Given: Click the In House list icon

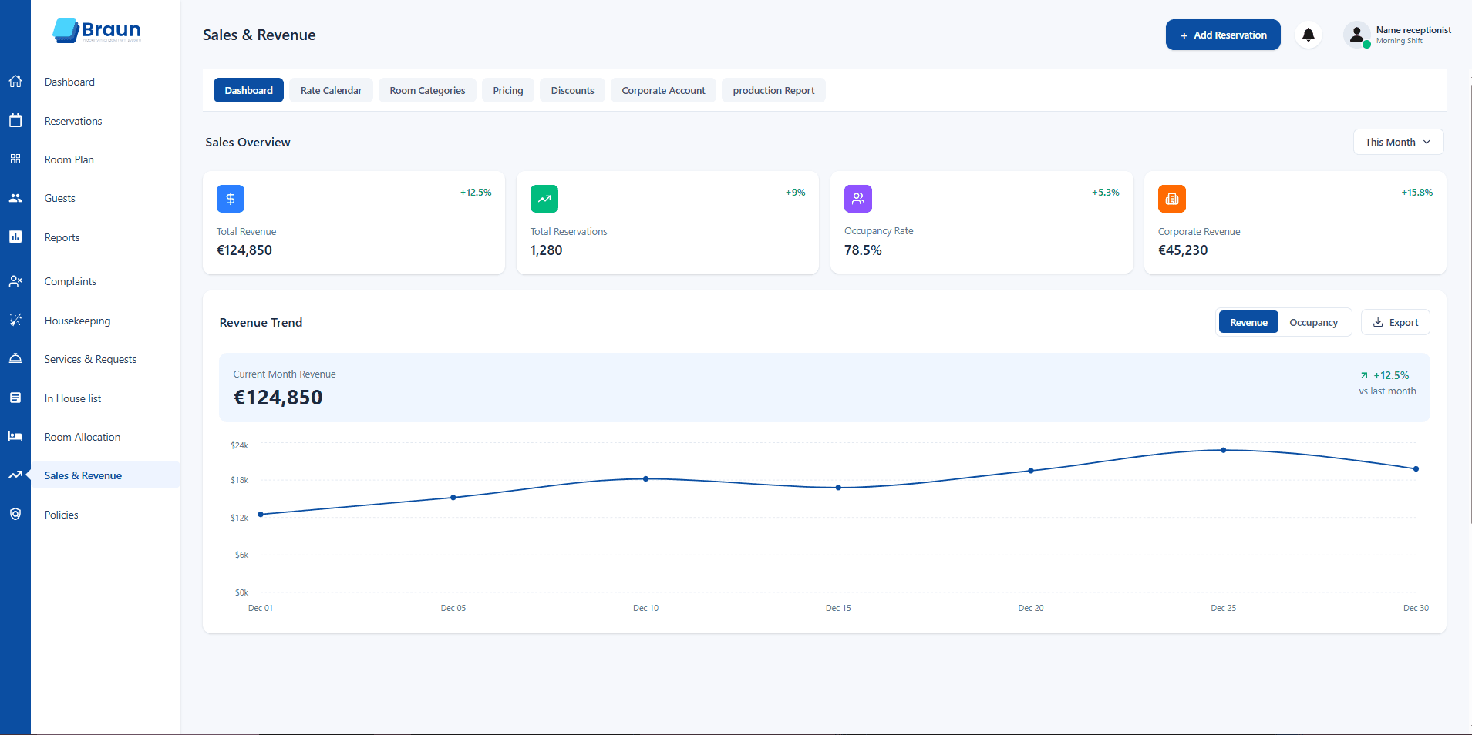Looking at the screenshot, I should click(15, 398).
